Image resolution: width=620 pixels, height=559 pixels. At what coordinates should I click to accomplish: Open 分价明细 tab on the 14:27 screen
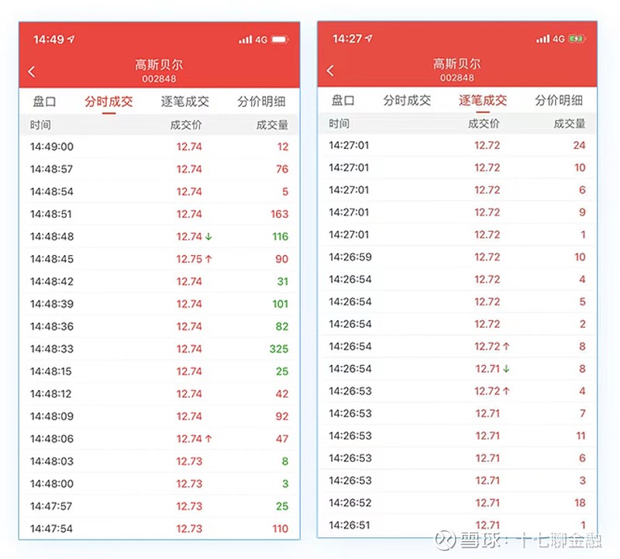pyautogui.click(x=559, y=101)
